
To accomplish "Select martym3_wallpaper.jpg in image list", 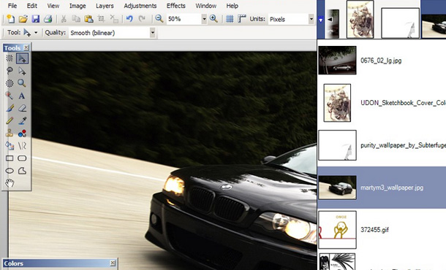I will click(x=382, y=188).
